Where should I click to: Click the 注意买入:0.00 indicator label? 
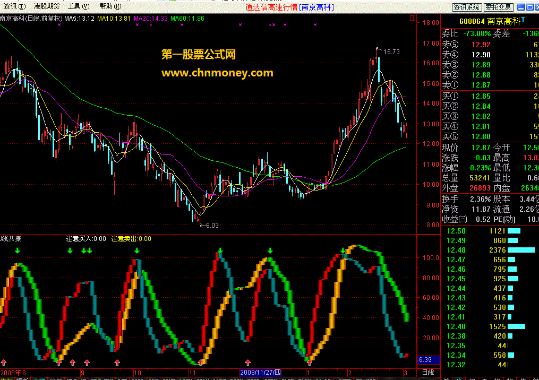[x=86, y=238]
